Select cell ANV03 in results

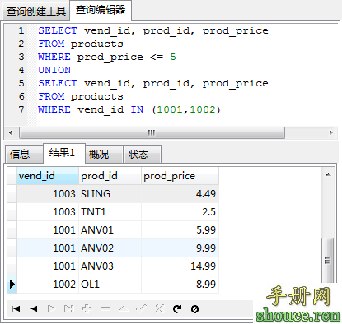[x=110, y=266]
